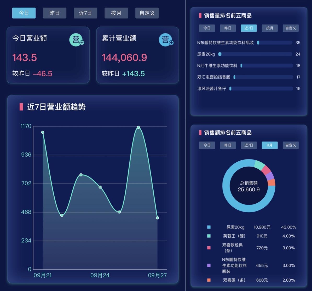The image size is (312, 291).
Task: Choose 按月 in 销售量排名前五商品 panel
Action: point(270,28)
